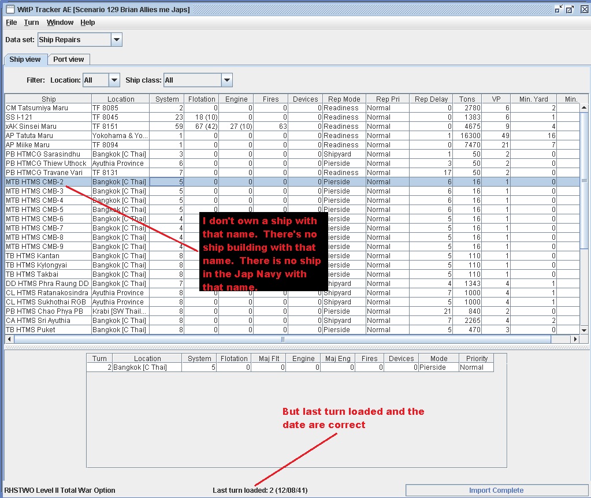Click the horizontal scrollbar left arrow
This screenshot has height=498, width=591.
click(x=9, y=339)
